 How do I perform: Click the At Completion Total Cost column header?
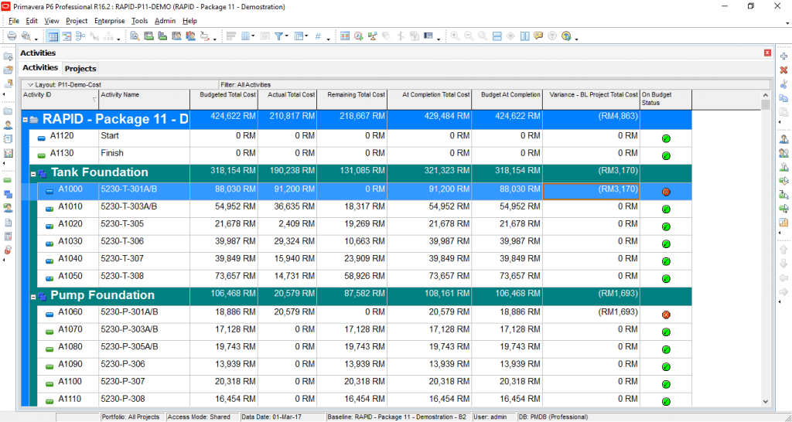click(429, 99)
